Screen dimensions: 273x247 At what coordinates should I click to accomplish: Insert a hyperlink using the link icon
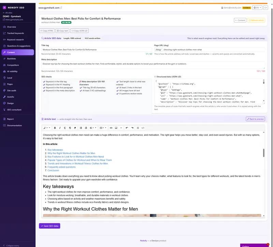pos(111,128)
